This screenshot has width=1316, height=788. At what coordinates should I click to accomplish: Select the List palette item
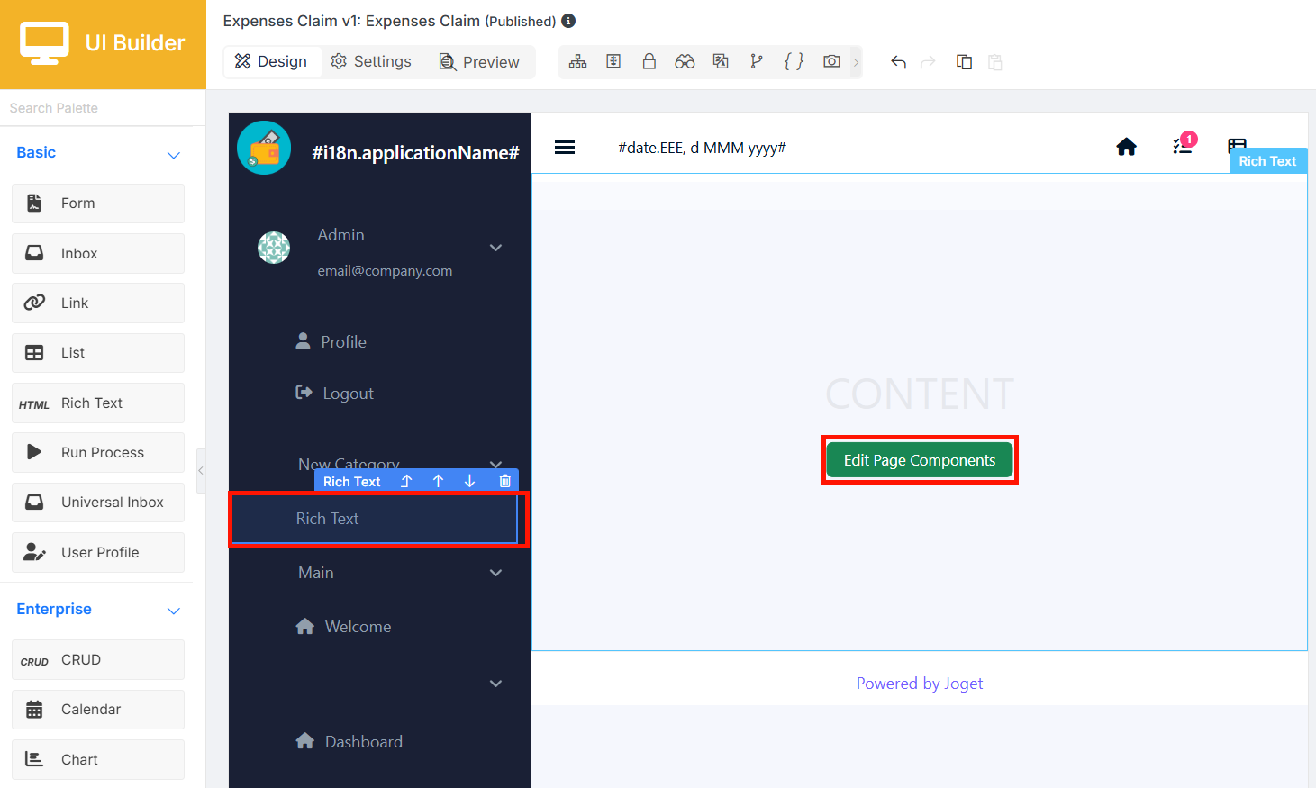pos(98,353)
